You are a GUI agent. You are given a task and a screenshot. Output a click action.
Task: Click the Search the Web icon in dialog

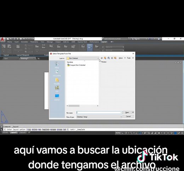(x=109, y=58)
